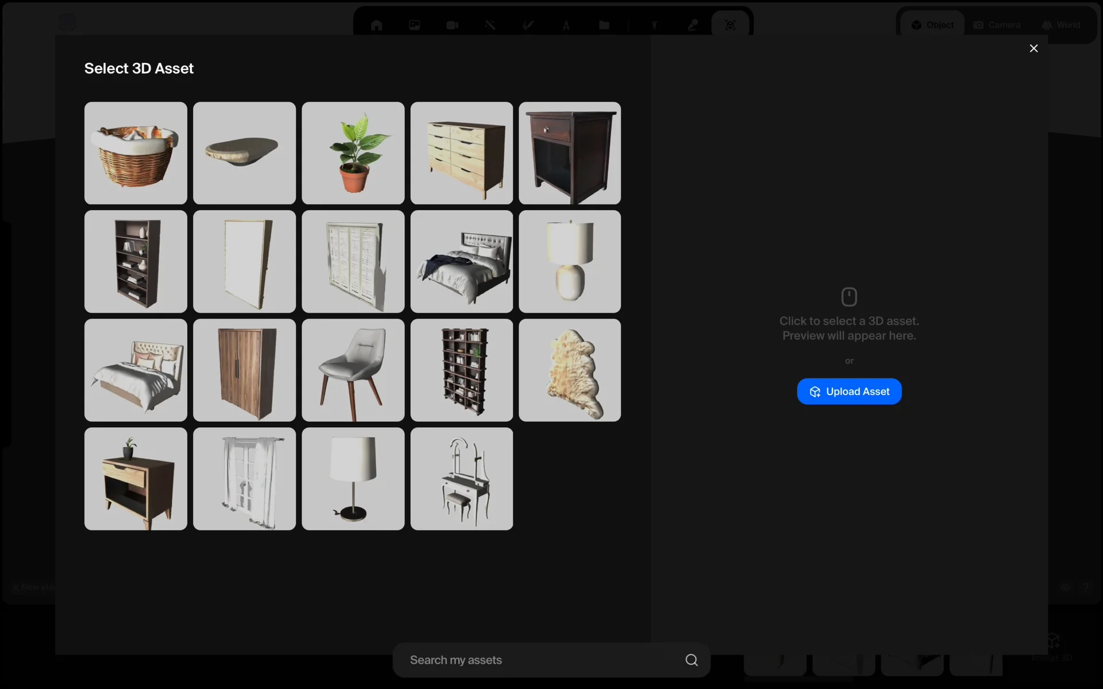The height and width of the screenshot is (689, 1103).
Task: Choose the dark bookshelf with vases
Action: coord(136,261)
